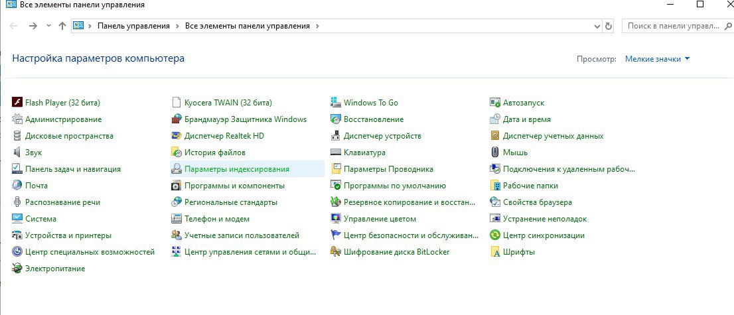Click the Устройства и принтеры printer icon
The height and width of the screenshot is (315, 734).
[x=17, y=235]
